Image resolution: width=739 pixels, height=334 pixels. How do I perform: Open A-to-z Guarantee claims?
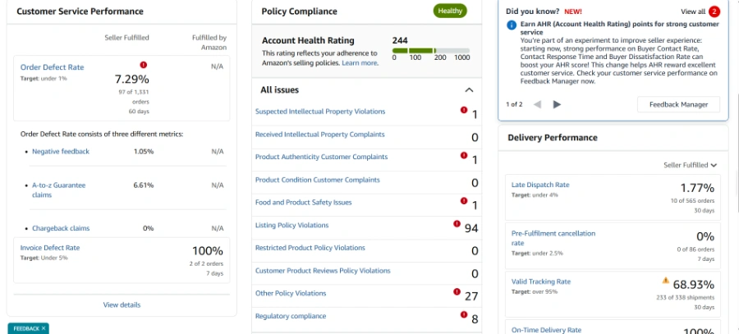[x=59, y=190]
